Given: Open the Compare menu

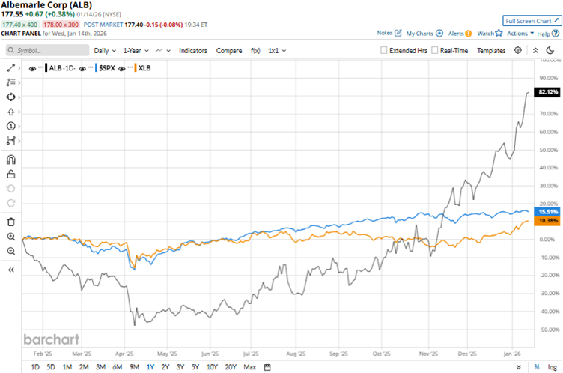Looking at the screenshot, I should (x=229, y=51).
